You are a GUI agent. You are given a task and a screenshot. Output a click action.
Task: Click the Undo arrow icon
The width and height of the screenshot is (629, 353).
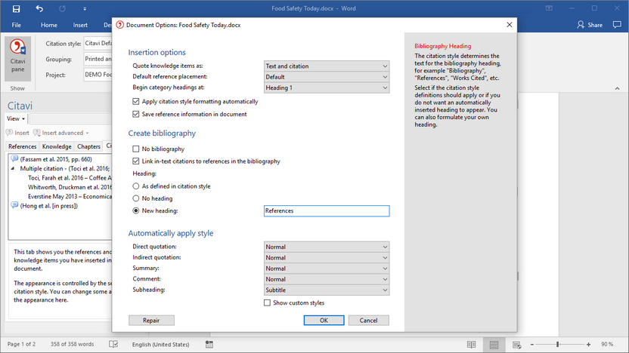[39, 8]
